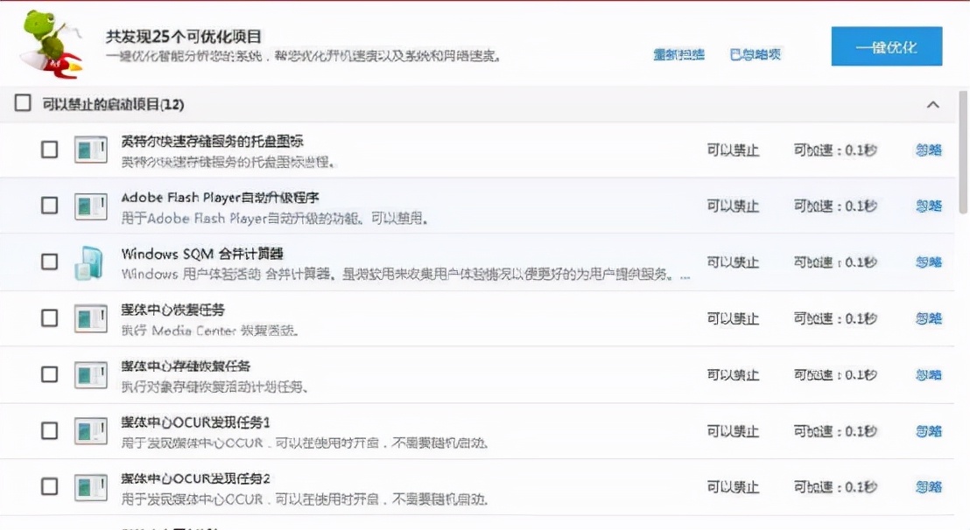This screenshot has width=970, height=530.
Task: Click 忽略 on the Adobe Flash Player row
Action: (927, 205)
